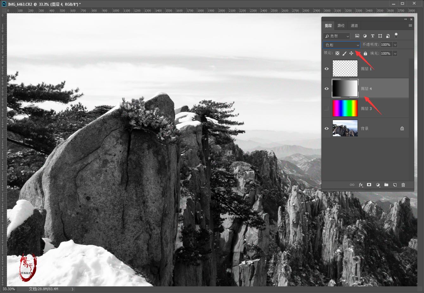Image resolution: width=424 pixels, height=293 pixels.
Task: Hide the 图层 1 layer
Action: tap(326, 68)
